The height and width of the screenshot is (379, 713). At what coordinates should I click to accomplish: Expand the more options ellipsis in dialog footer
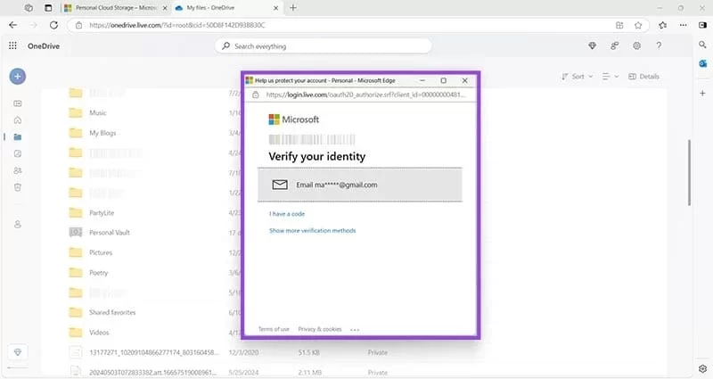(355, 329)
